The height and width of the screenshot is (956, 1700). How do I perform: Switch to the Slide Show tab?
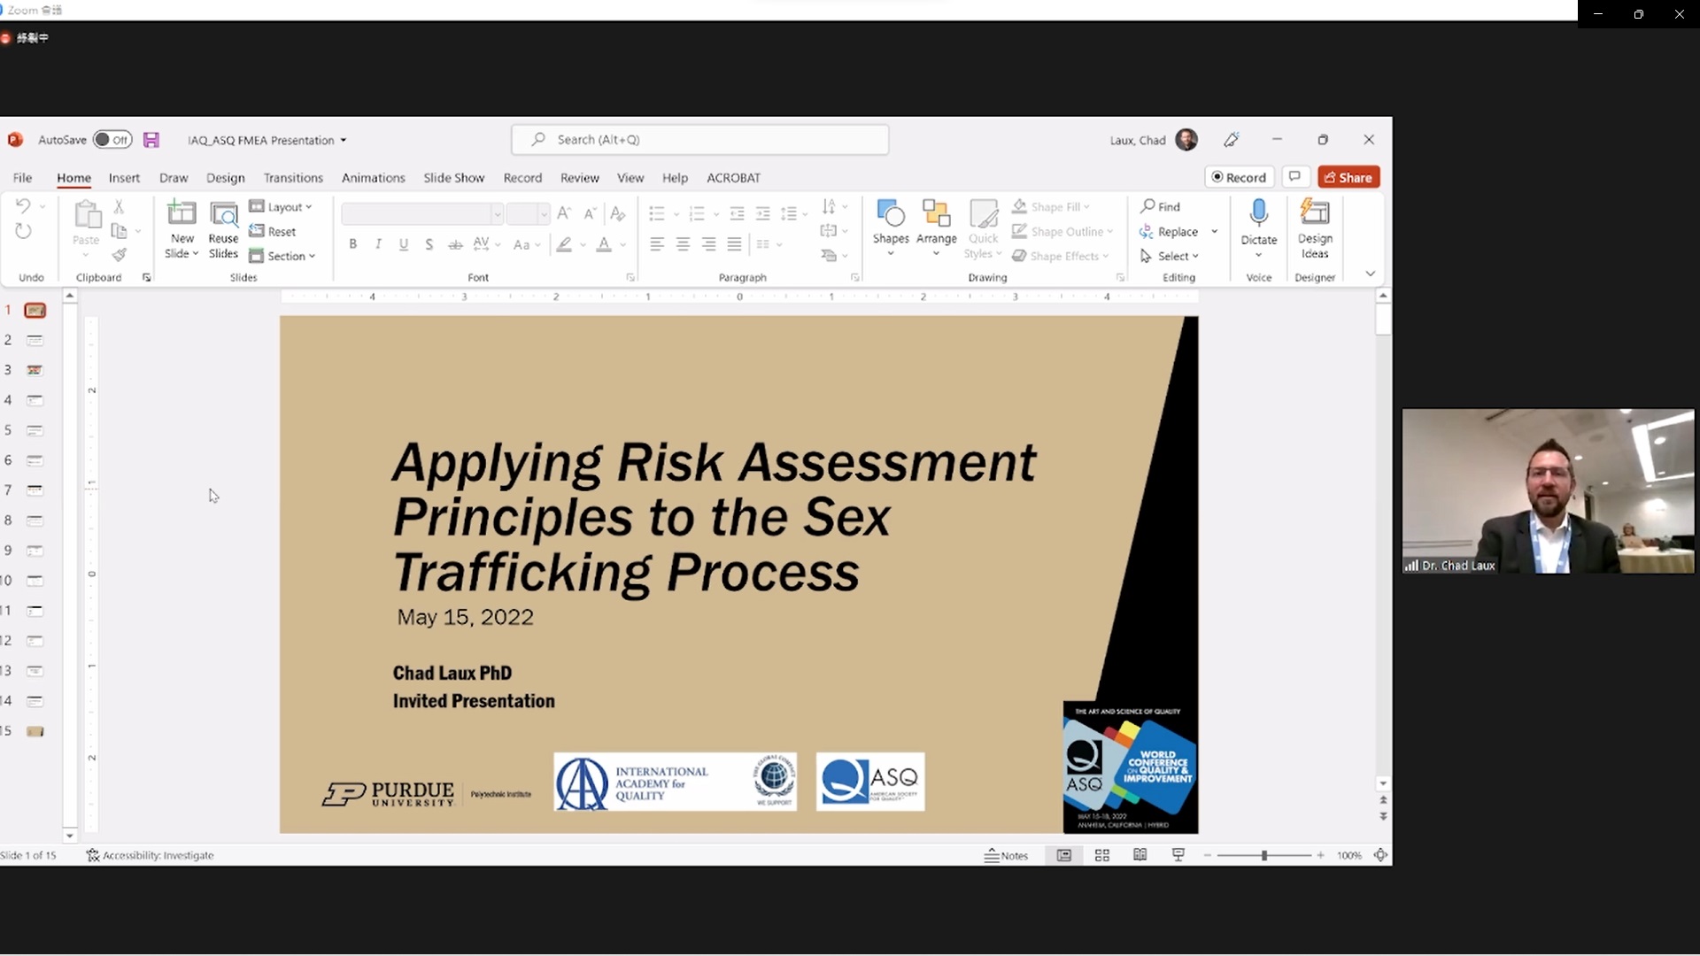[x=453, y=178]
